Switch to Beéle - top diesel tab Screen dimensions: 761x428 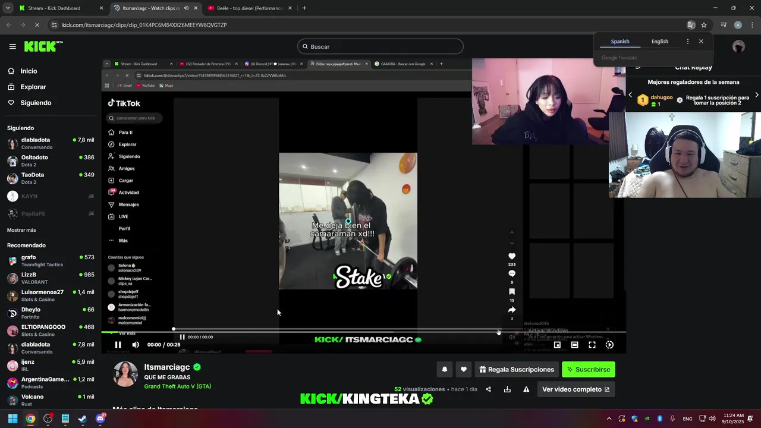[x=250, y=8]
